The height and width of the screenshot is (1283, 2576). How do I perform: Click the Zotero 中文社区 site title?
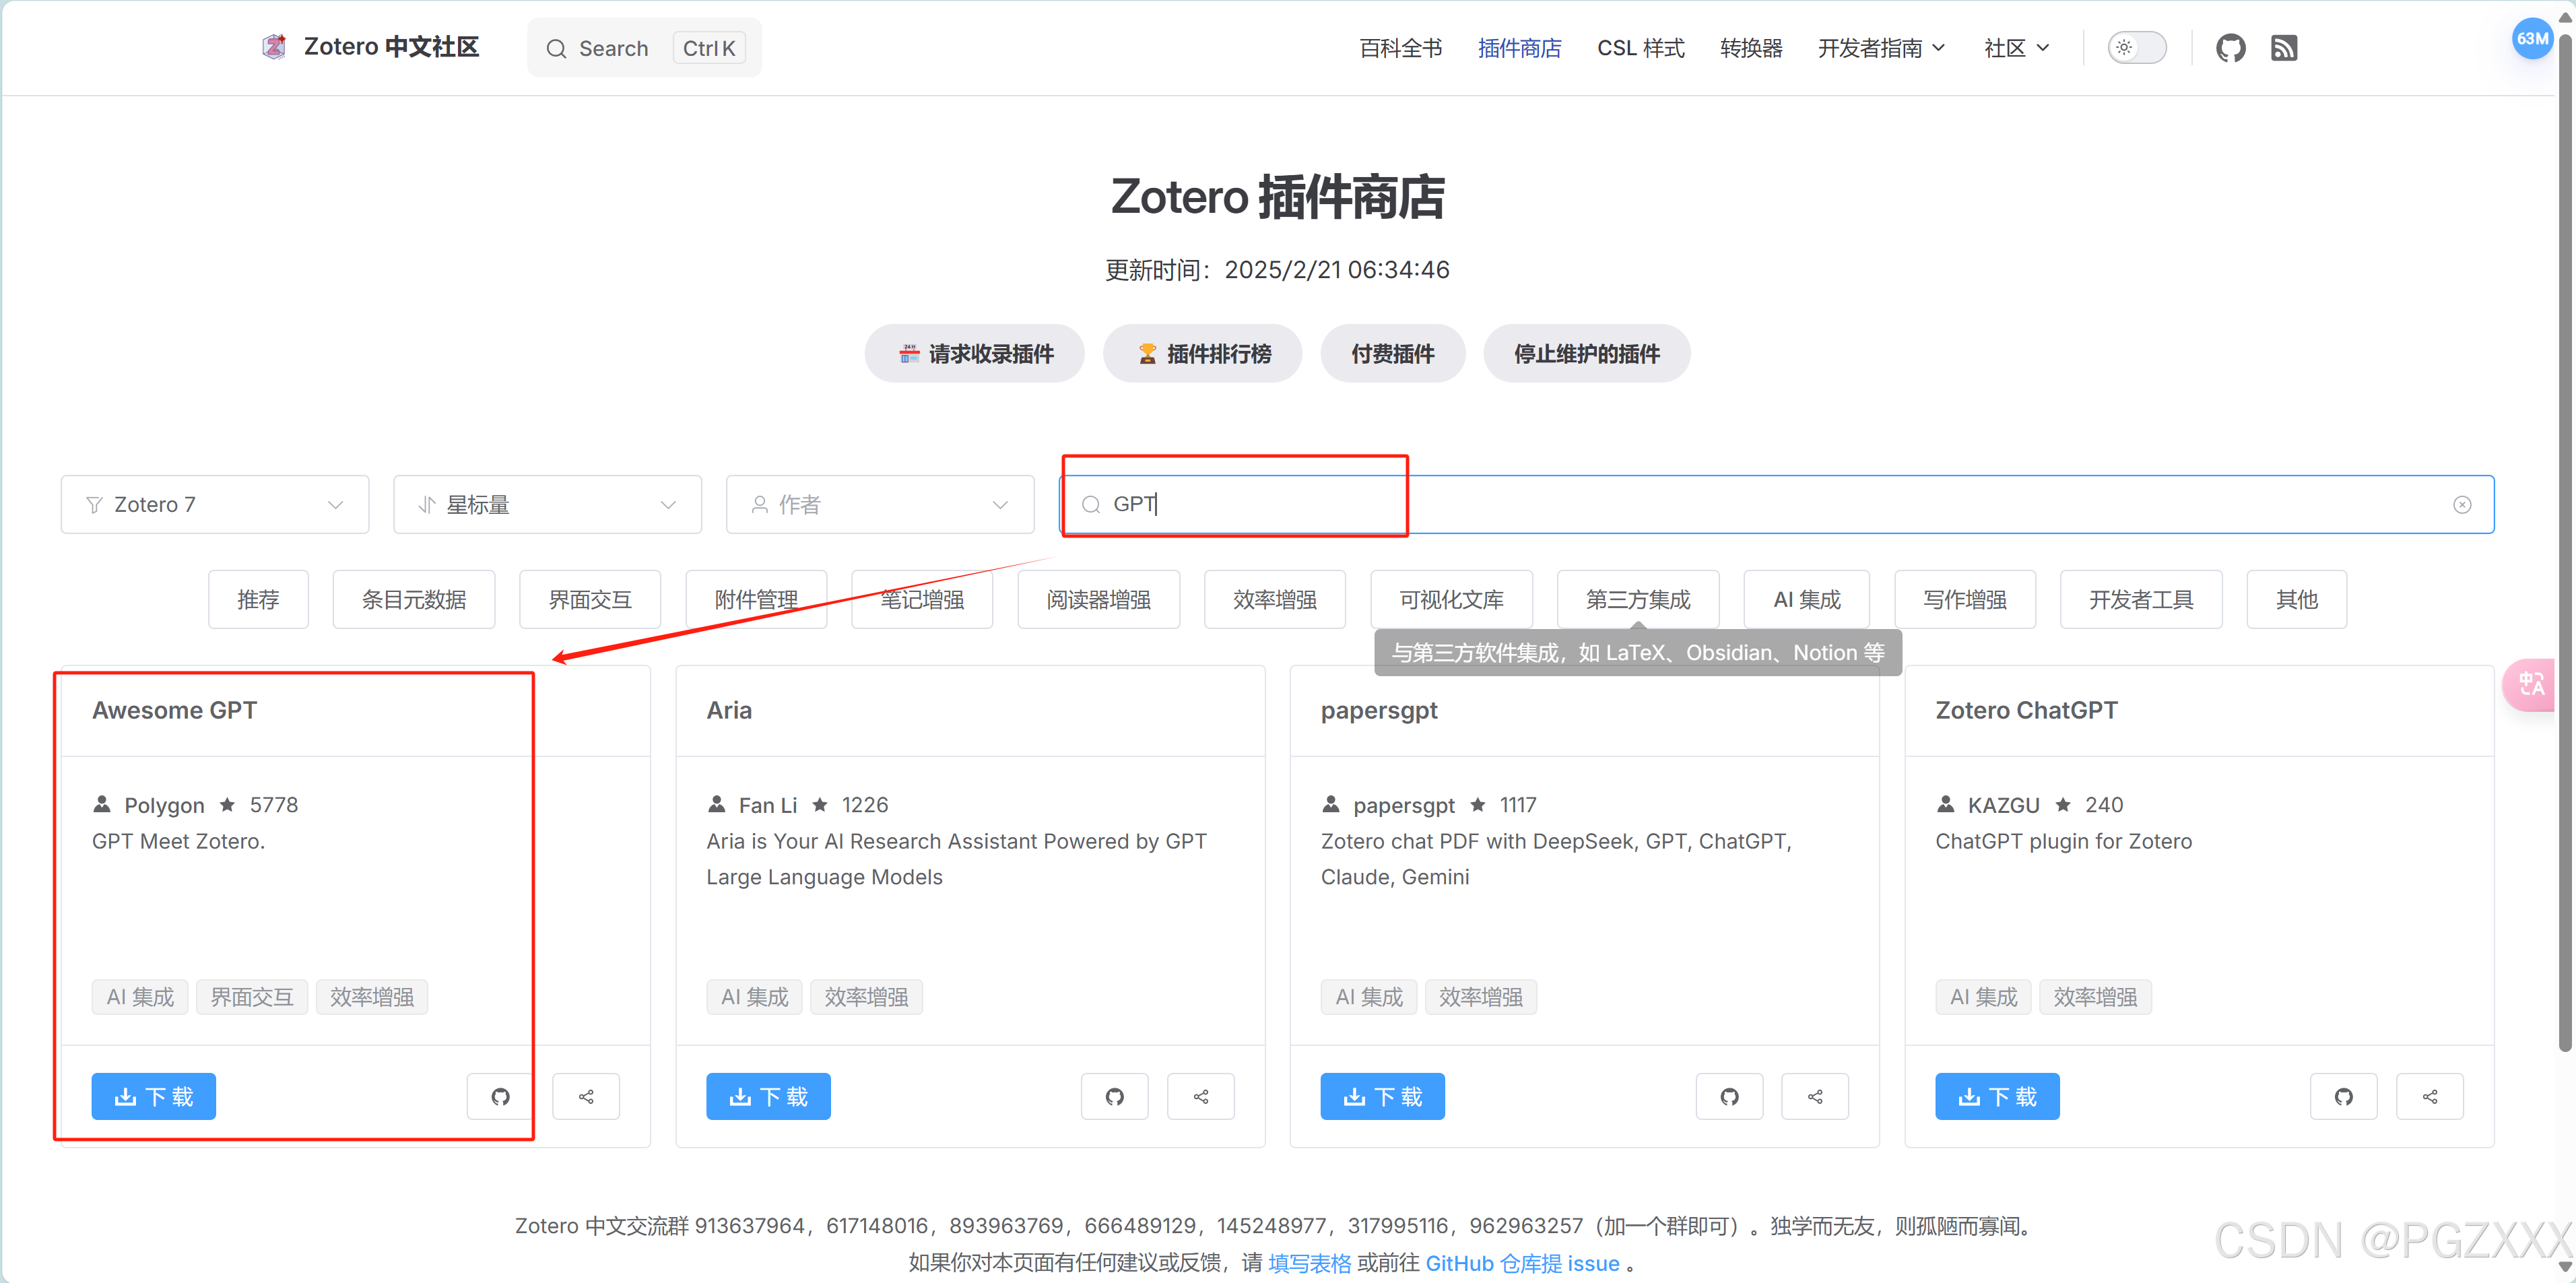pos(391,47)
